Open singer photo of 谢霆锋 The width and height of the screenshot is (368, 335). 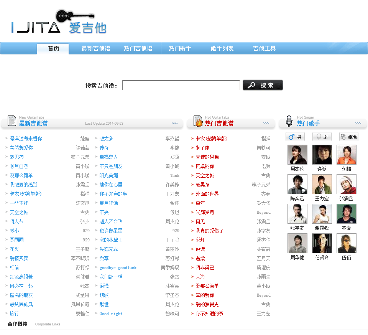point(322,214)
